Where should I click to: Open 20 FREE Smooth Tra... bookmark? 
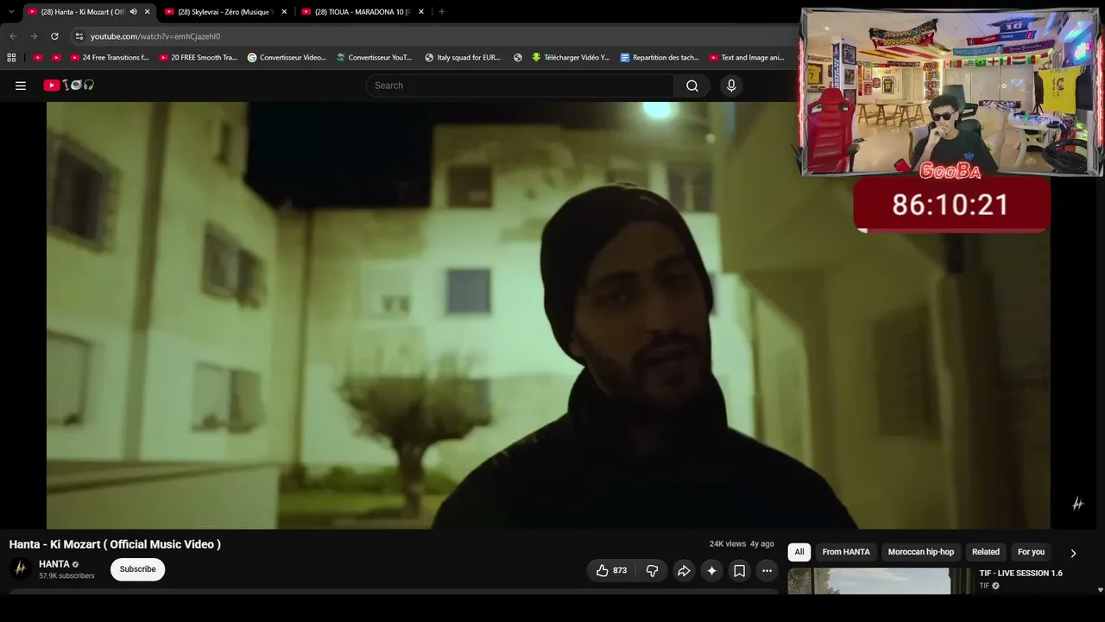tap(198, 58)
